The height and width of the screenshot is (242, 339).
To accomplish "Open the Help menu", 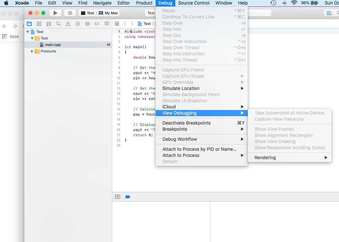I will pos(243,3).
